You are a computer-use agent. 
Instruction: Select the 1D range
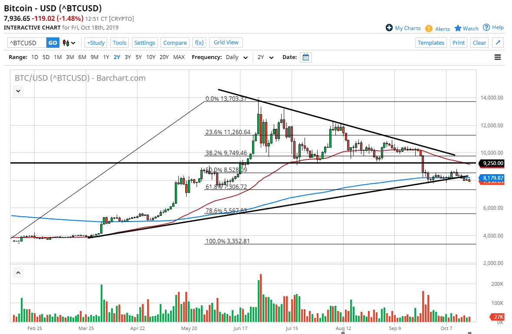34,57
